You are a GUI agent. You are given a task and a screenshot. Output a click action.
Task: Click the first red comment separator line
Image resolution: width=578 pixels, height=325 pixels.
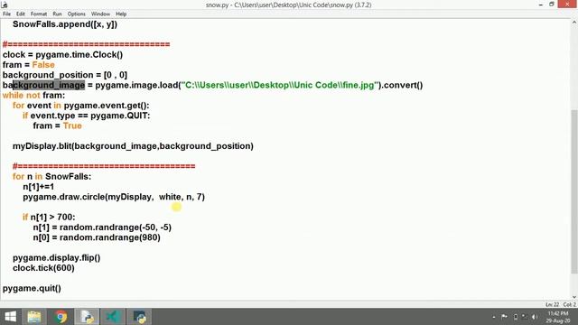tap(87, 44)
